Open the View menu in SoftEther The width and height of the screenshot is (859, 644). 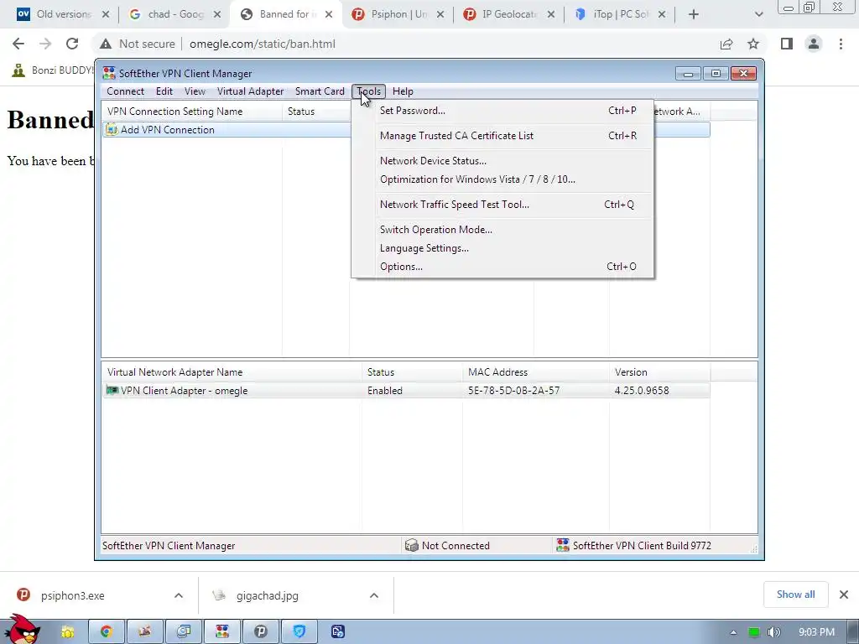pos(195,91)
